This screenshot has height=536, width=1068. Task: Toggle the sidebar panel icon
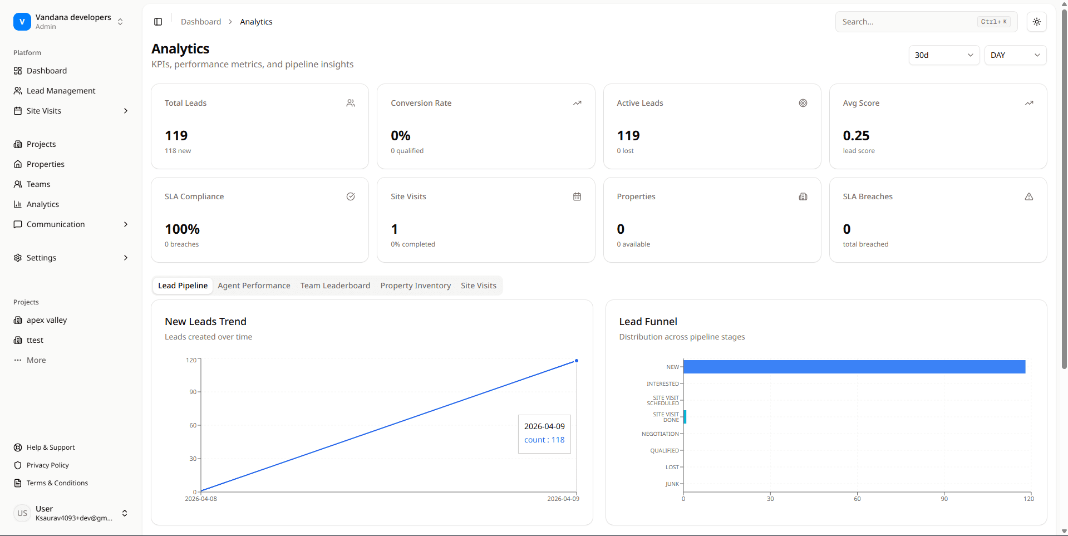click(x=158, y=22)
